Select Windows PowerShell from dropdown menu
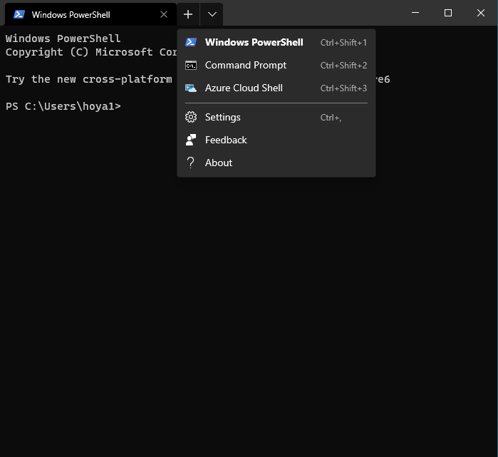Image resolution: width=498 pixels, height=457 pixels. click(276, 42)
